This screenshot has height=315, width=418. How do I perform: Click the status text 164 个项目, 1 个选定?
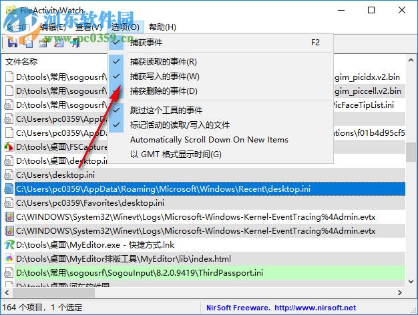click(42, 308)
